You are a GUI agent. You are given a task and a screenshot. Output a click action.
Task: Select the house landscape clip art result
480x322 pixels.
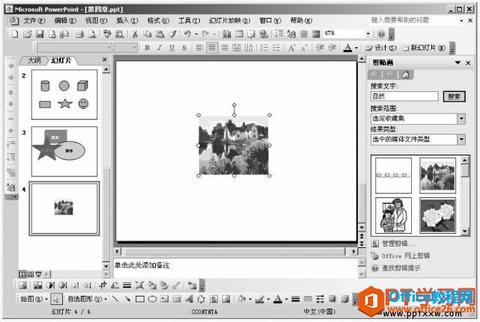(x=437, y=176)
